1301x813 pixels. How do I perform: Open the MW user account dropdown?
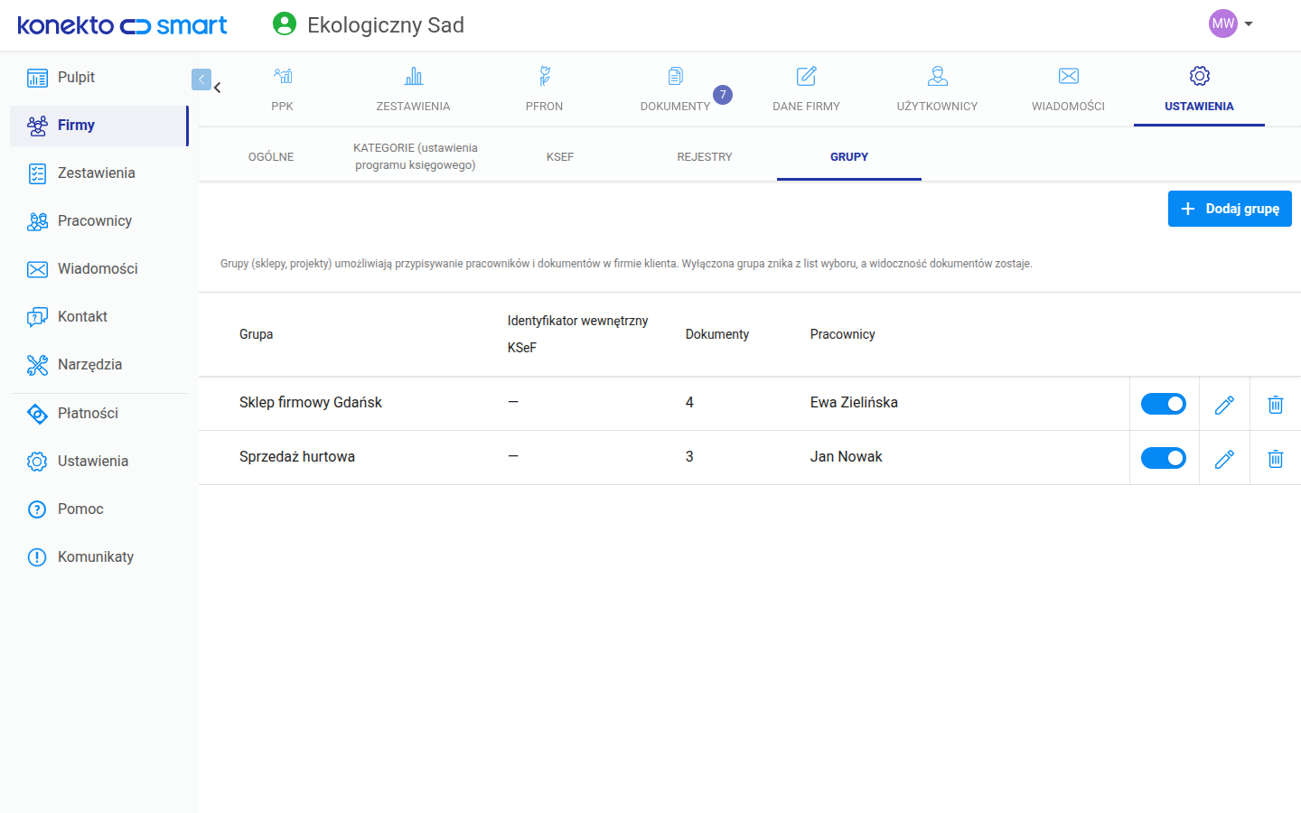[1231, 24]
